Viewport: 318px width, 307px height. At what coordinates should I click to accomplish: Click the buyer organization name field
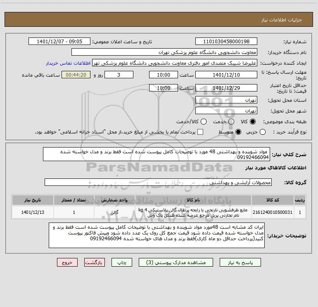pyautogui.click(x=164, y=52)
